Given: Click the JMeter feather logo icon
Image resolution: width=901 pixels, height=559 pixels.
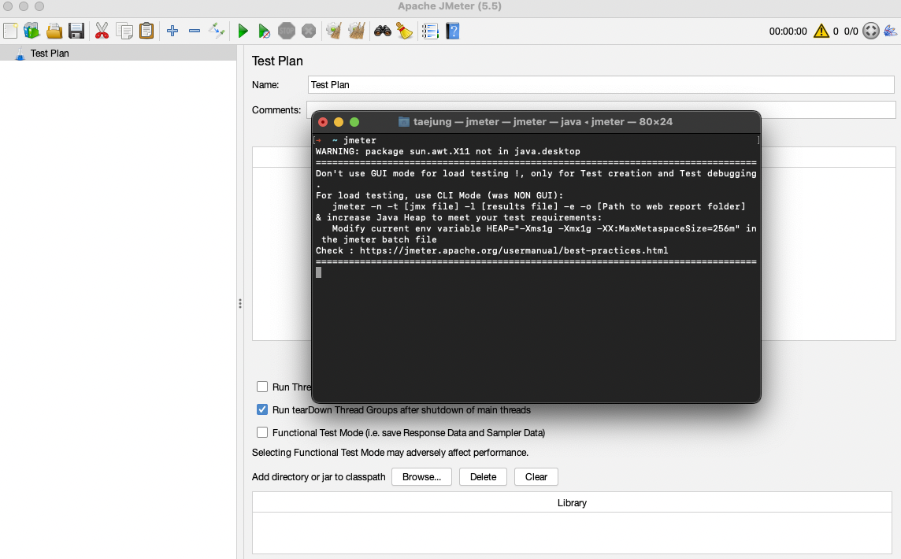Looking at the screenshot, I should (x=892, y=31).
